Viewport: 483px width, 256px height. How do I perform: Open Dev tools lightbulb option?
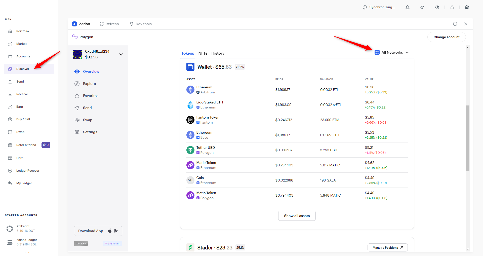(141, 24)
